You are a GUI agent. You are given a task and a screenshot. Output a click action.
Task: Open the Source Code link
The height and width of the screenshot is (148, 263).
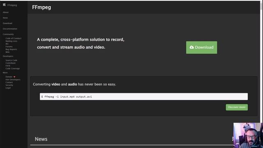click(x=11, y=60)
